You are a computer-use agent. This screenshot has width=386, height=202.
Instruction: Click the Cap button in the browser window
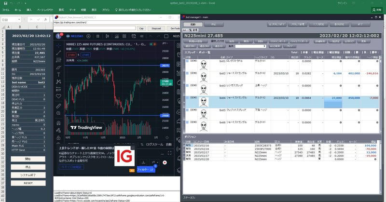[141, 28]
